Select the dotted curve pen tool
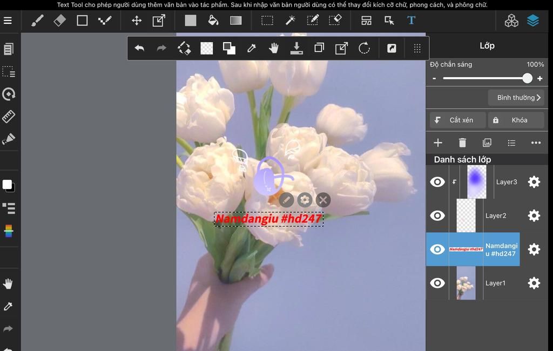The width and height of the screenshot is (553, 351). pos(105,21)
